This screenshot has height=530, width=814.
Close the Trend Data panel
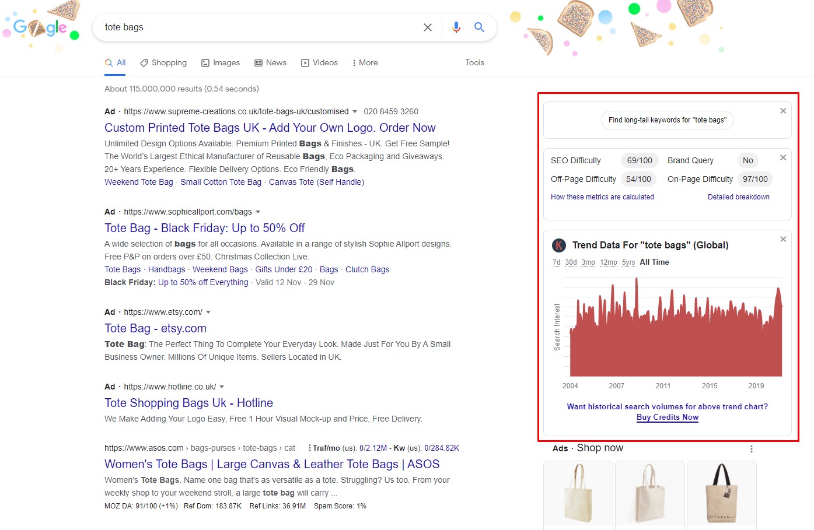point(783,239)
